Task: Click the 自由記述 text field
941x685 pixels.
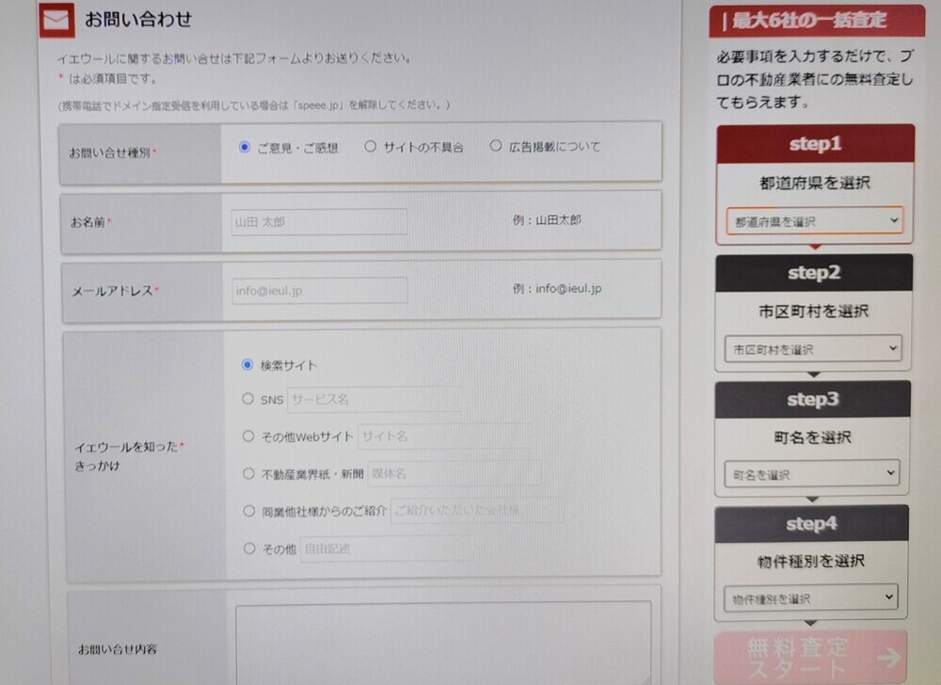Action: click(387, 549)
